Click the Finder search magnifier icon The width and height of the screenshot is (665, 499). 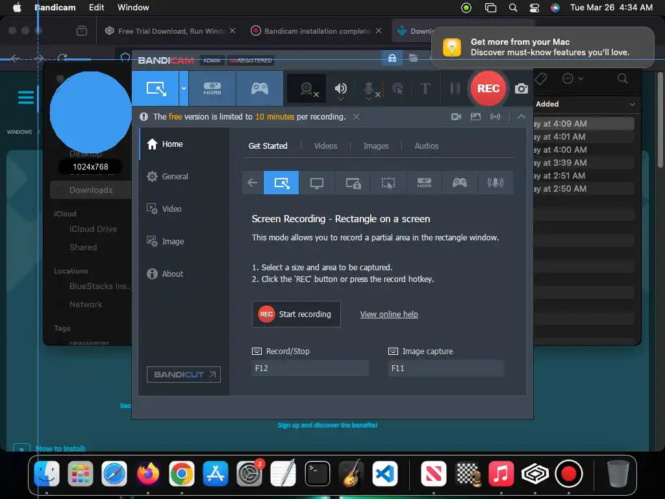622,79
